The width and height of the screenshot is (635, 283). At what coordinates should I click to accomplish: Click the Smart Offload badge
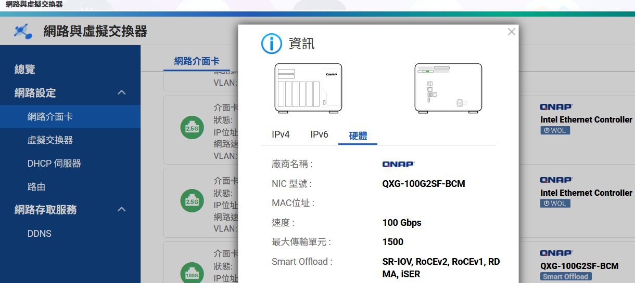pos(565,276)
